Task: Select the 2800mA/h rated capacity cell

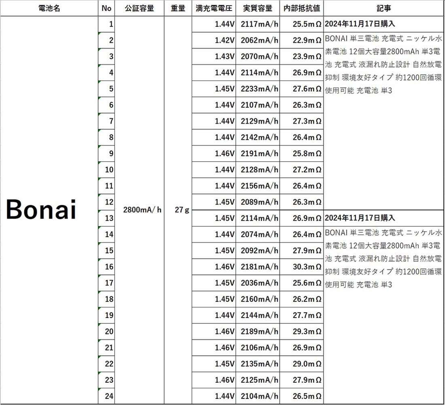Action: click(x=139, y=210)
